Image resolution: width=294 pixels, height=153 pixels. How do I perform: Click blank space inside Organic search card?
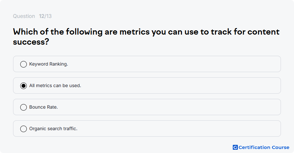click(x=178, y=129)
